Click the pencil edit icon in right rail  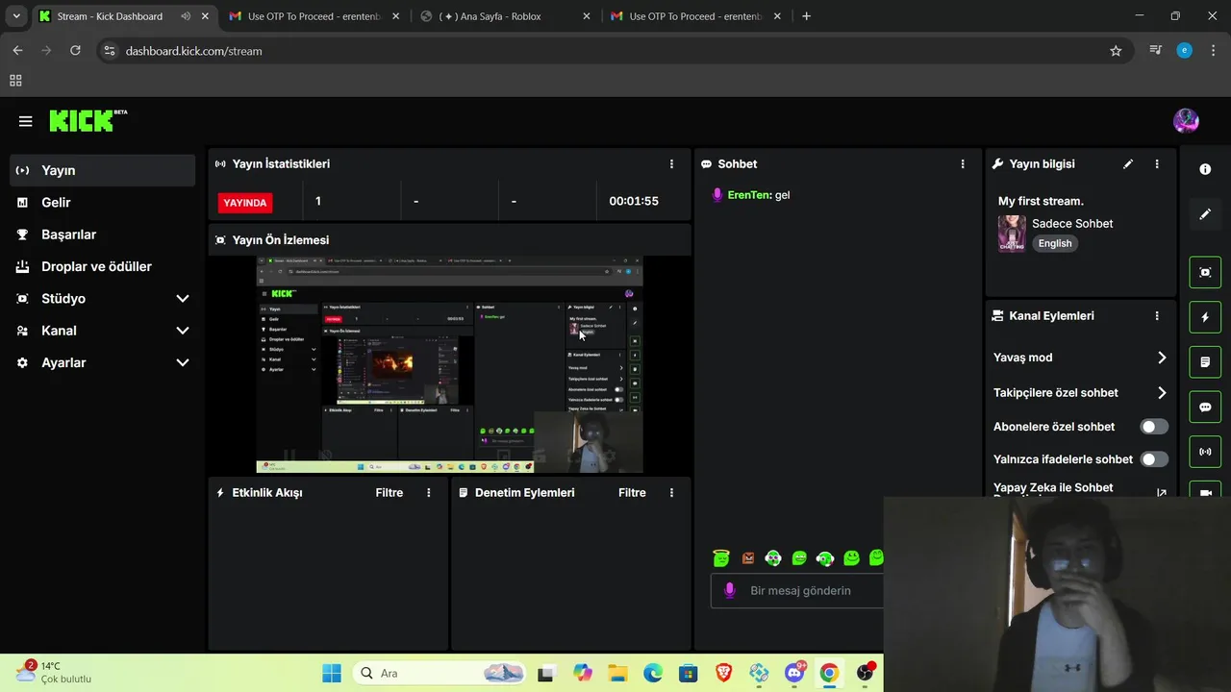[x=1205, y=214]
